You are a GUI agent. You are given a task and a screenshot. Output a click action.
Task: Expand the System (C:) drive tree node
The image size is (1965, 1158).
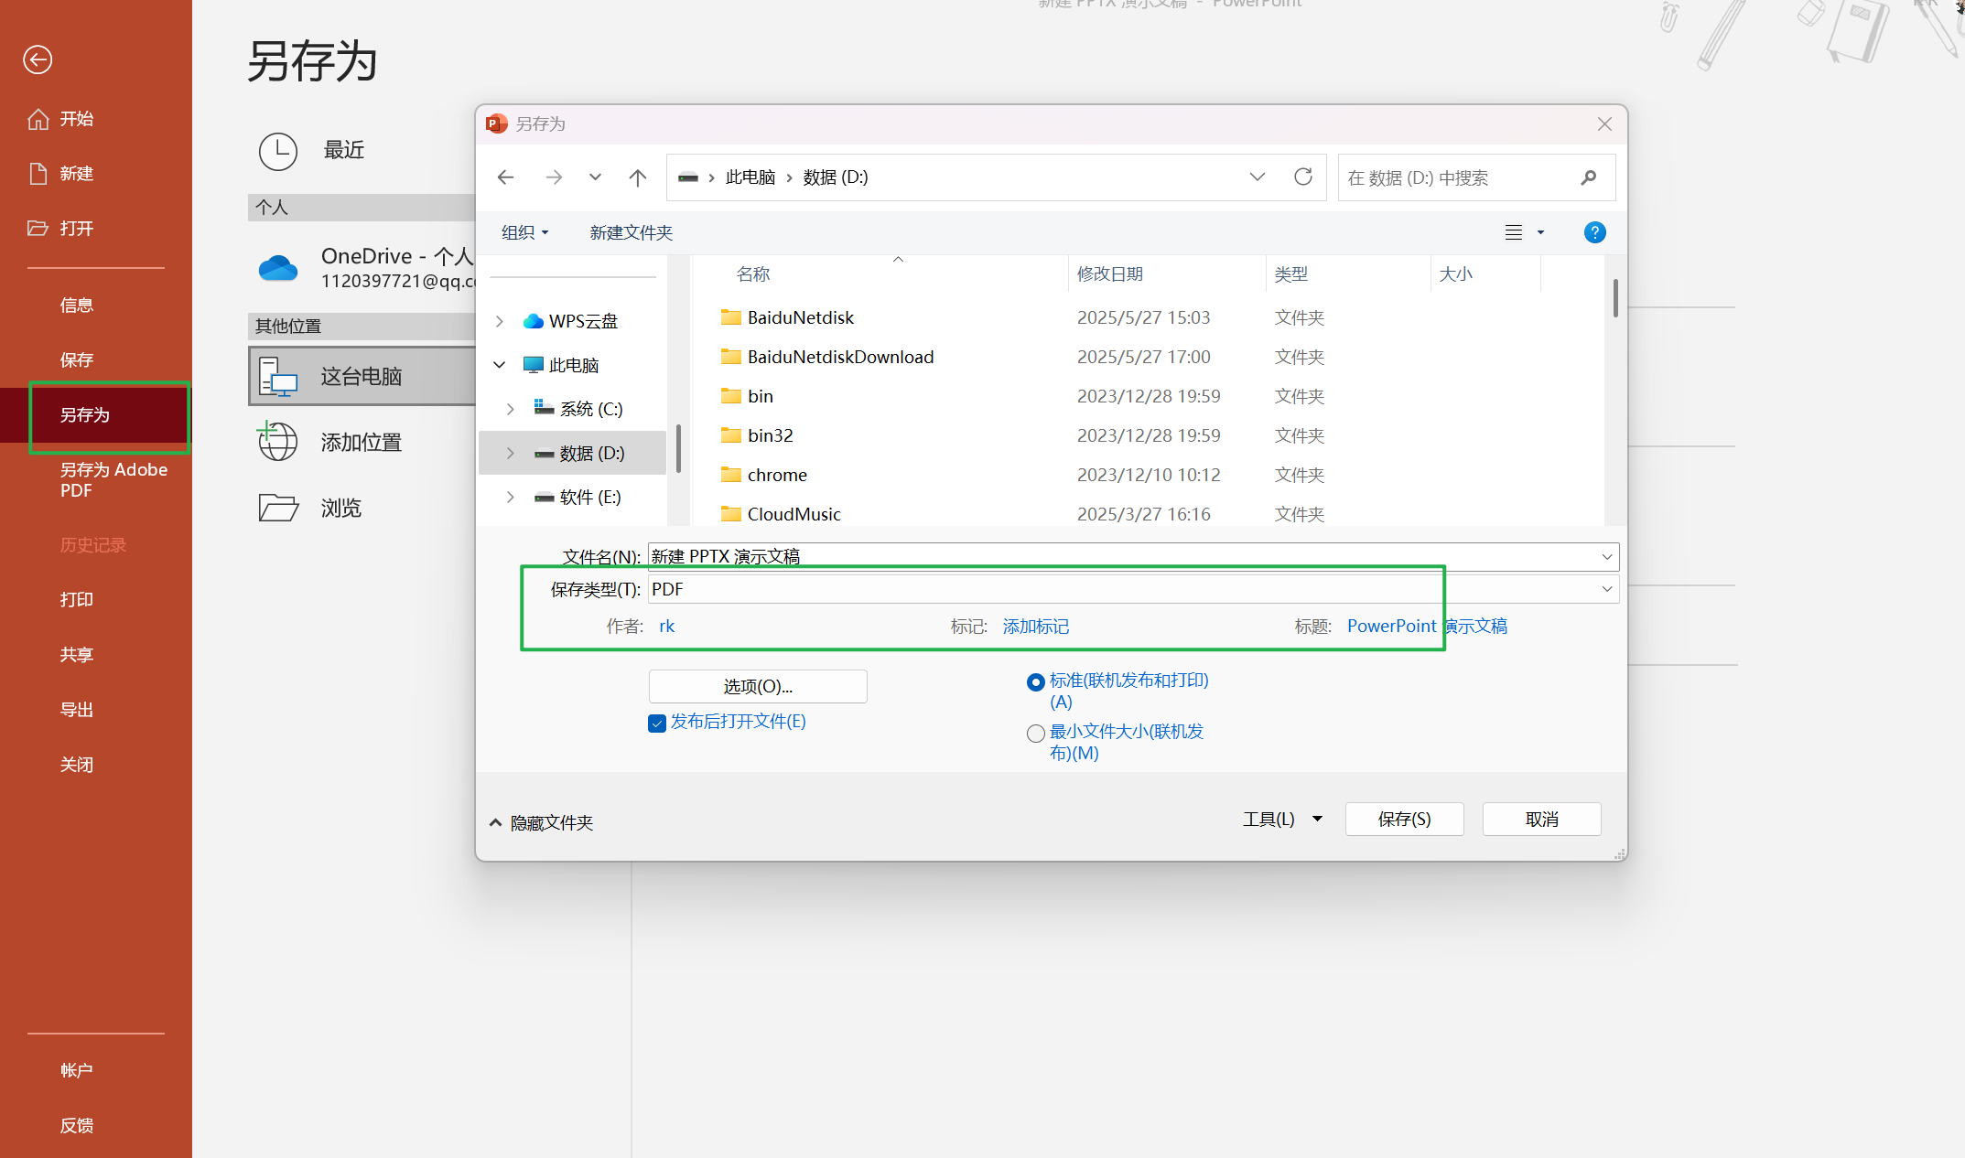511,409
